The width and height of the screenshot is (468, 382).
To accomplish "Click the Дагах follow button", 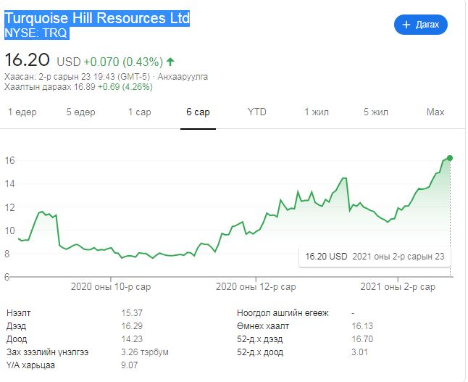I will [x=420, y=25].
